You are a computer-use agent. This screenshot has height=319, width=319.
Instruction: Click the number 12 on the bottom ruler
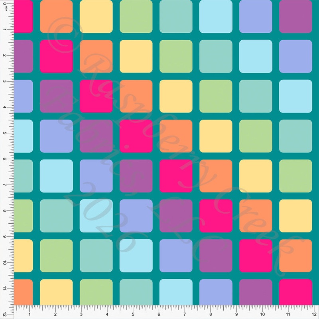point(314,314)
